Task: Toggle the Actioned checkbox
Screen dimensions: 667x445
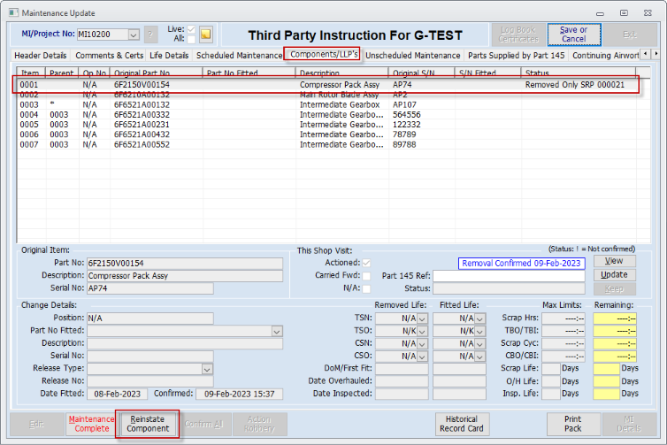Action: pos(366,263)
